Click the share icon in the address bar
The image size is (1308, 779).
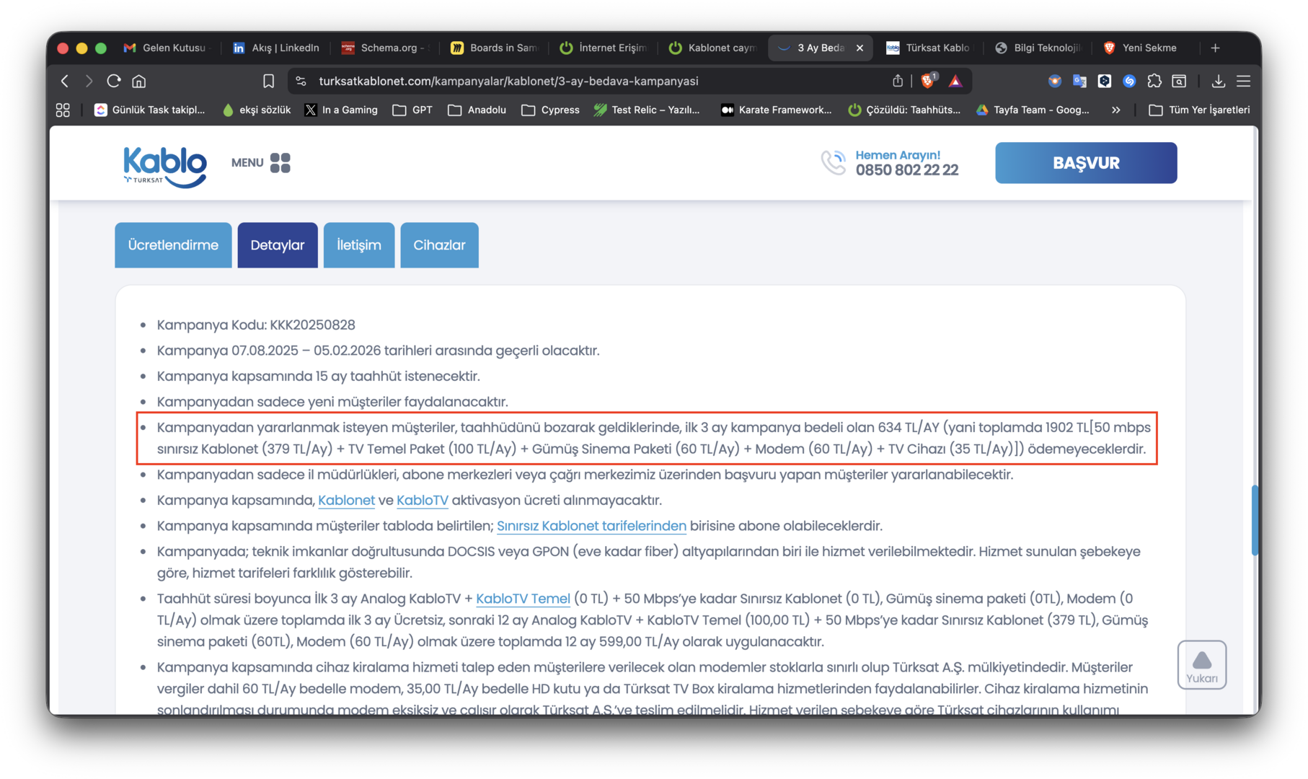click(x=898, y=81)
